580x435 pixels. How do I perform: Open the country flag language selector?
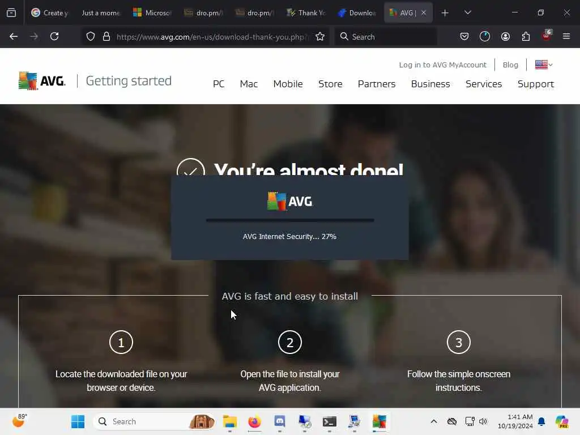point(543,65)
